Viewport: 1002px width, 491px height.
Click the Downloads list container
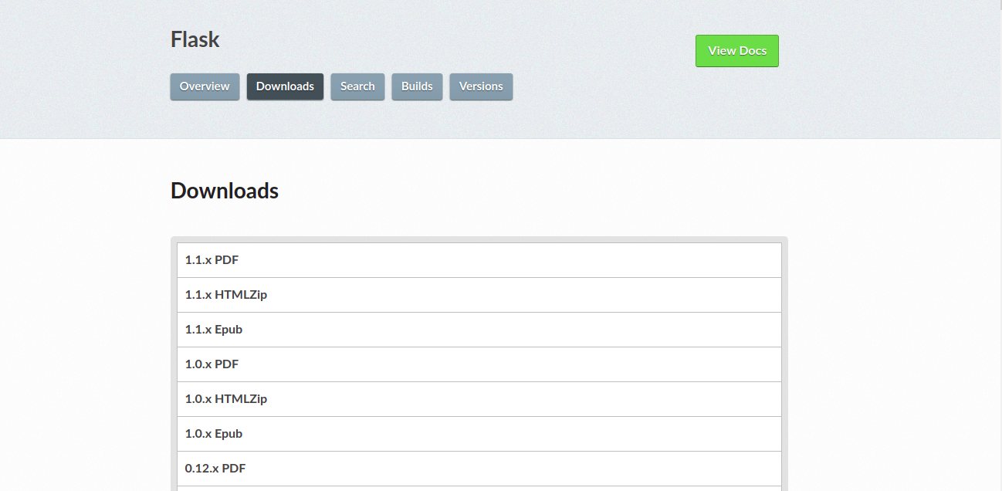pyautogui.click(x=479, y=363)
